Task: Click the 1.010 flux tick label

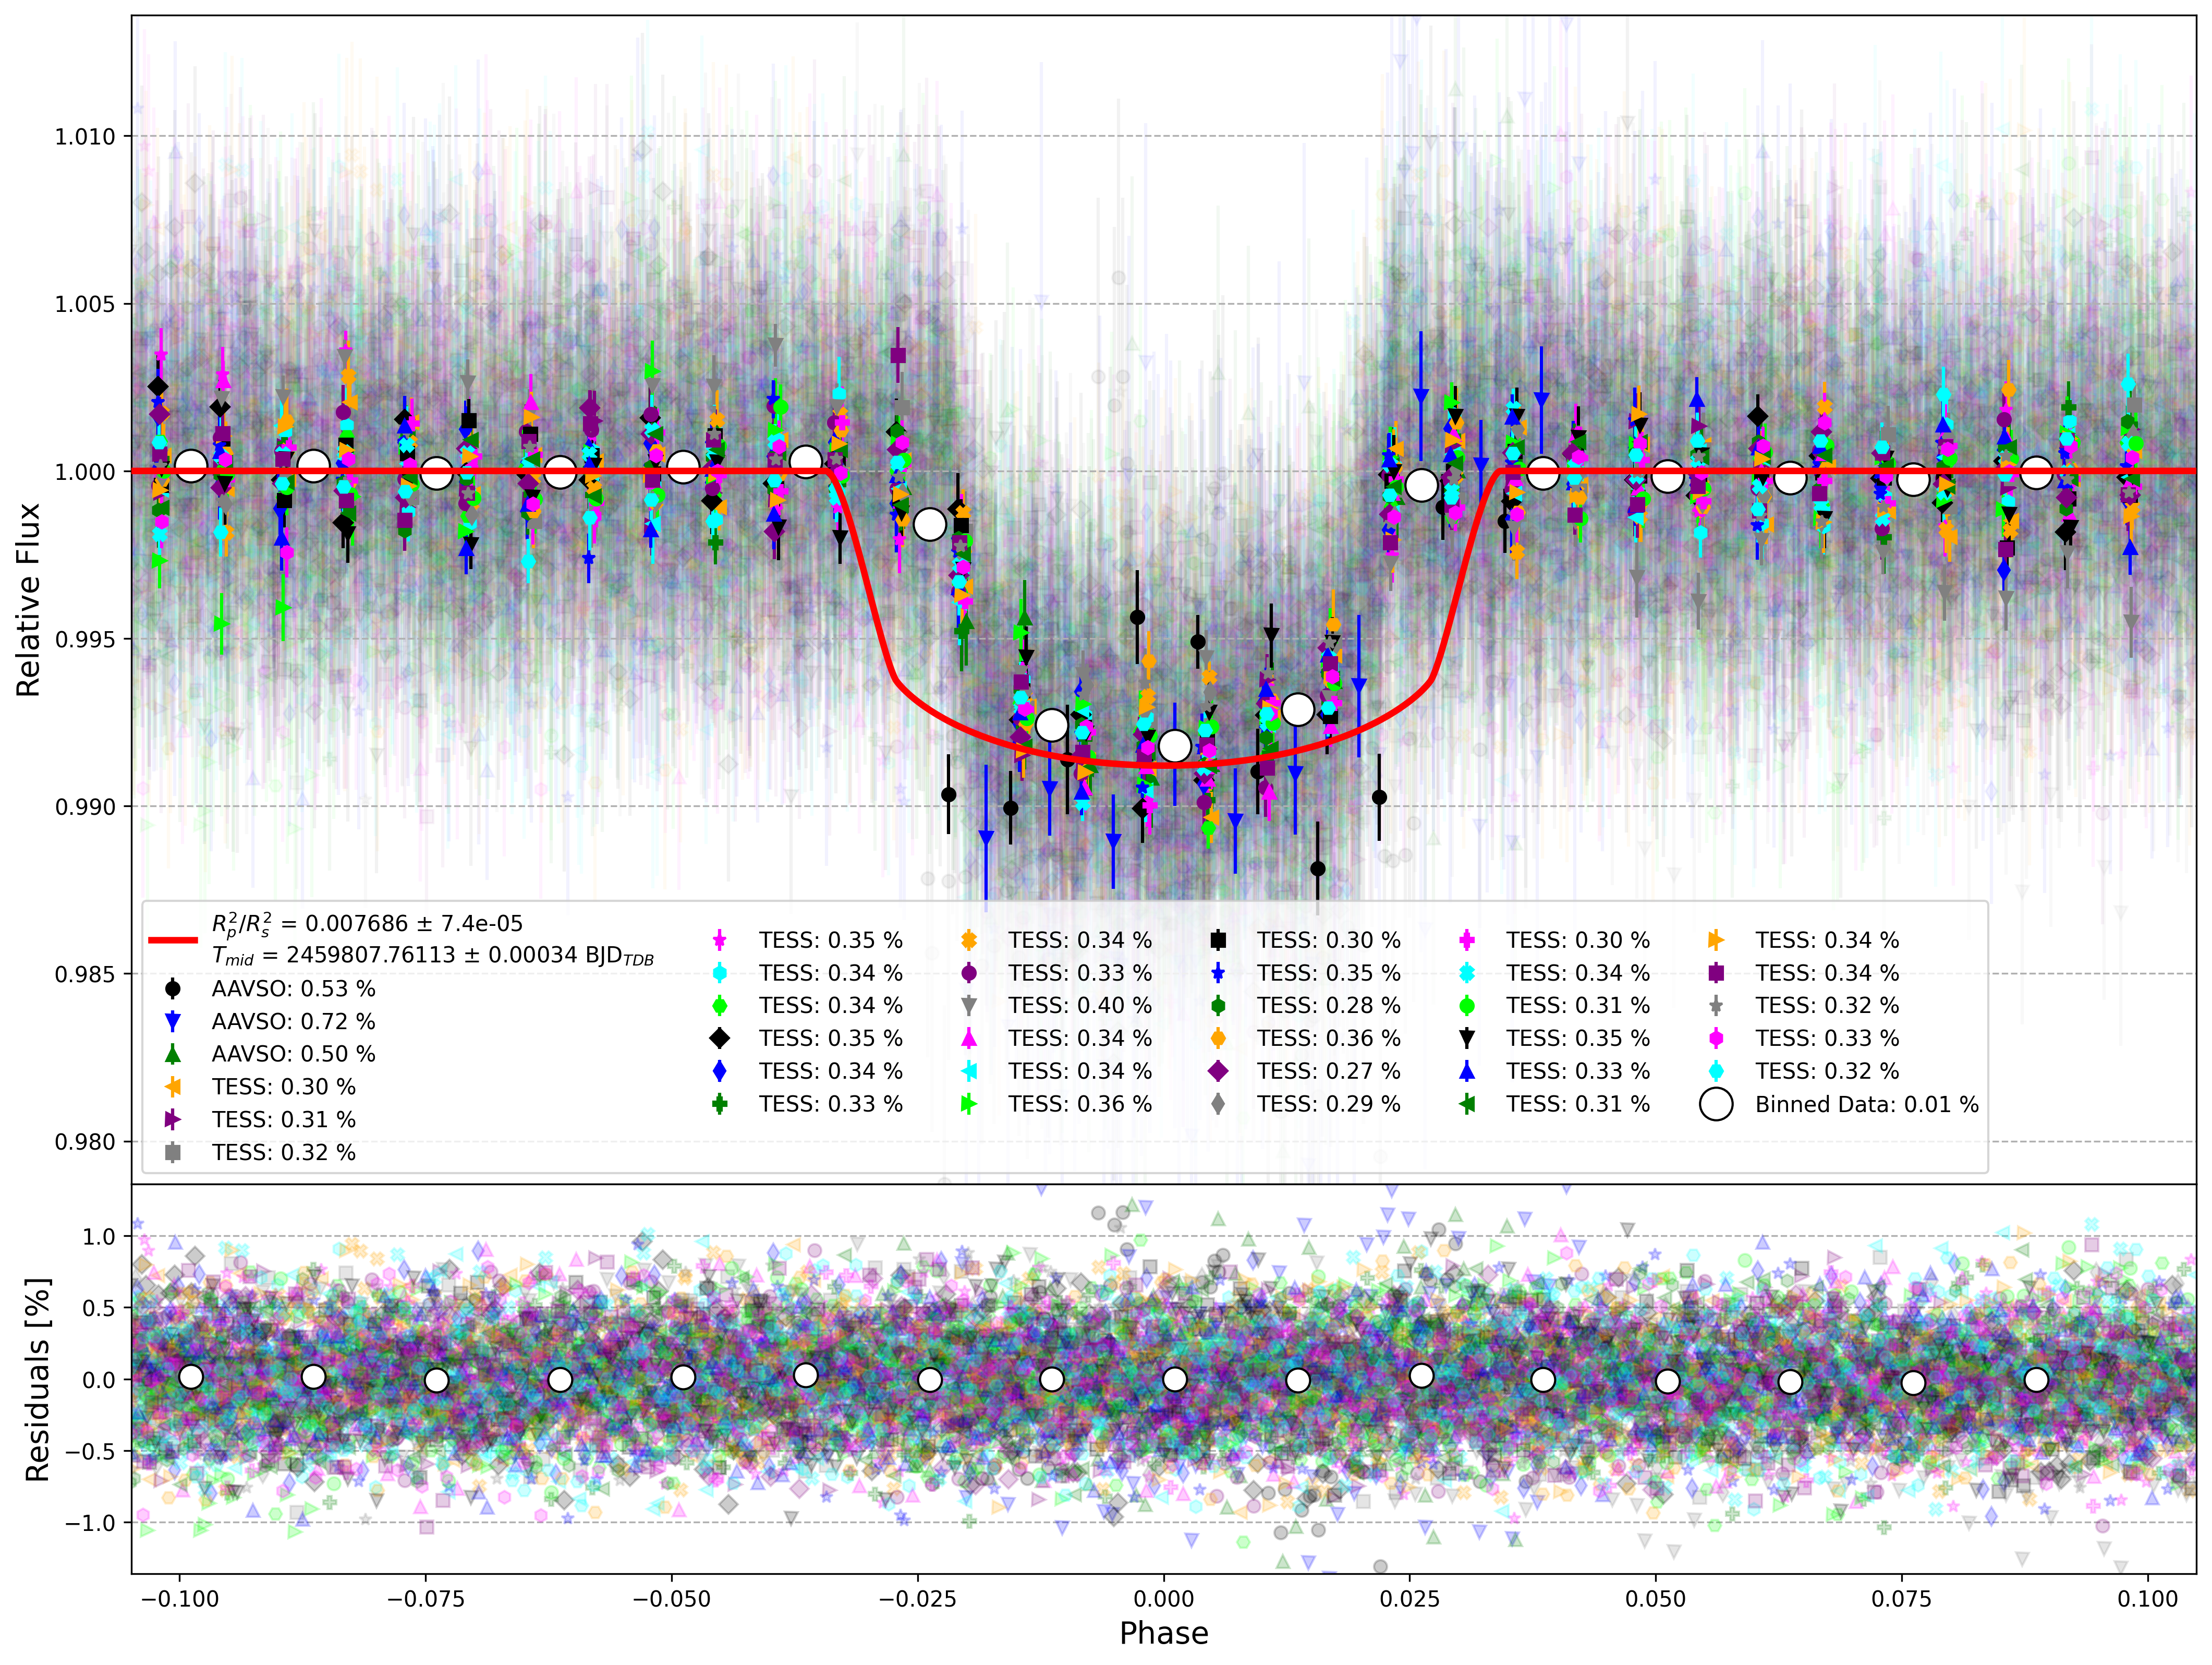Action: click(85, 136)
